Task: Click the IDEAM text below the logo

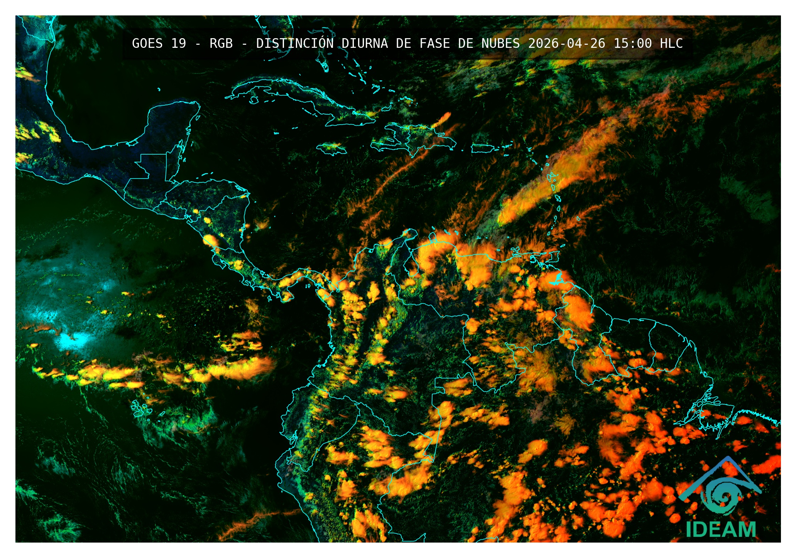Action: click(721, 529)
